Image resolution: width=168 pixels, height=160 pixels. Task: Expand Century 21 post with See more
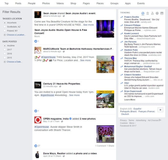pos(74,95)
